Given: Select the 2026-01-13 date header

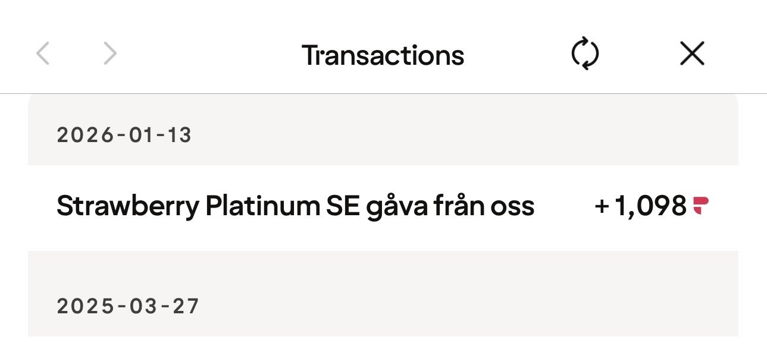Looking at the screenshot, I should point(124,136).
